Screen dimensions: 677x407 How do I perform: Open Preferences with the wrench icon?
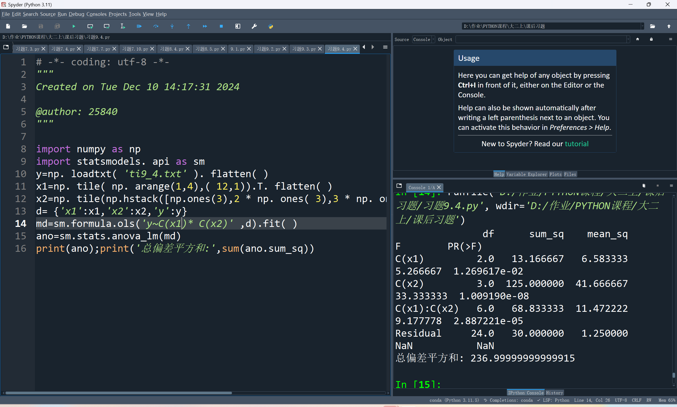(x=254, y=26)
